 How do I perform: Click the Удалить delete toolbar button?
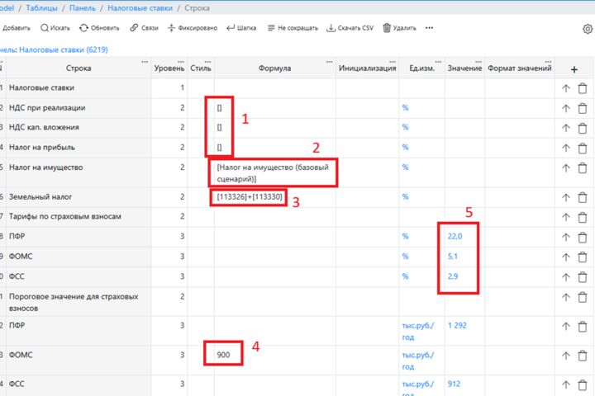tap(399, 28)
